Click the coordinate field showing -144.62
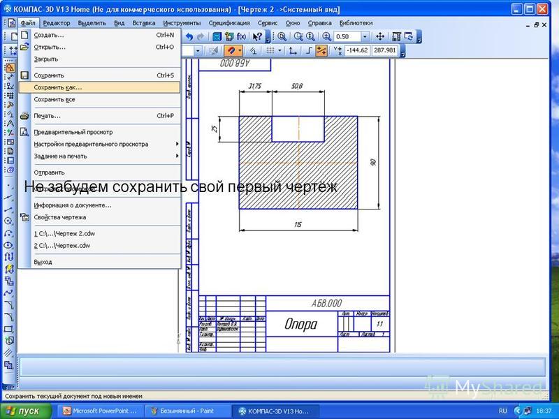 [357, 50]
